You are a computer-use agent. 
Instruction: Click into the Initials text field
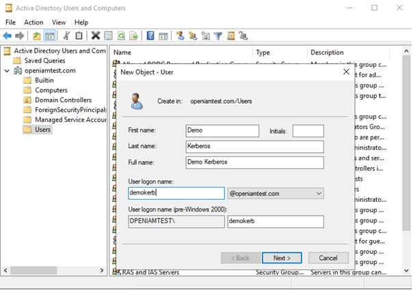(308, 131)
